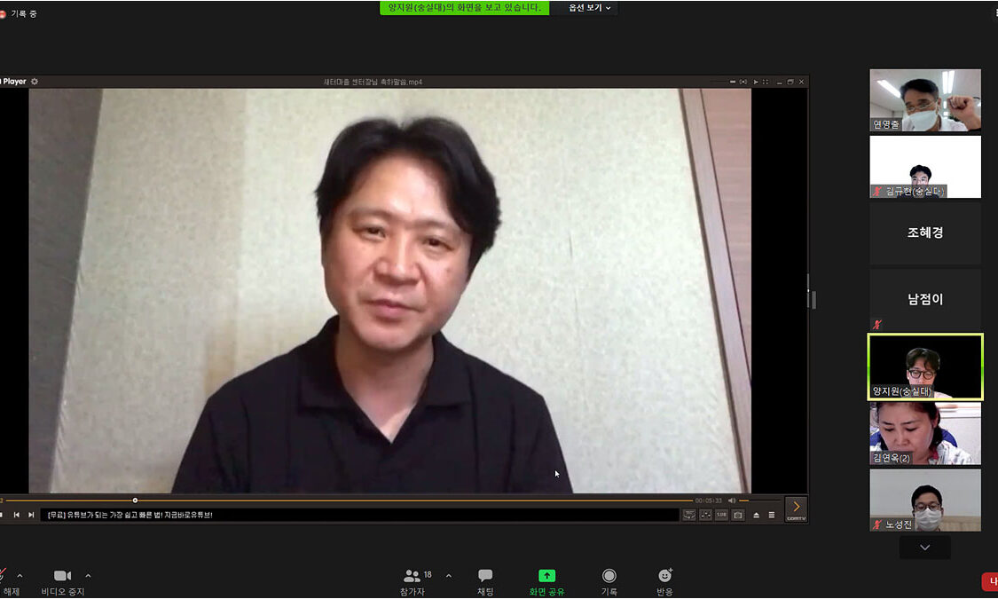Click the screenshot capture icon in player
998x599 pixels.
pyautogui.click(x=737, y=515)
